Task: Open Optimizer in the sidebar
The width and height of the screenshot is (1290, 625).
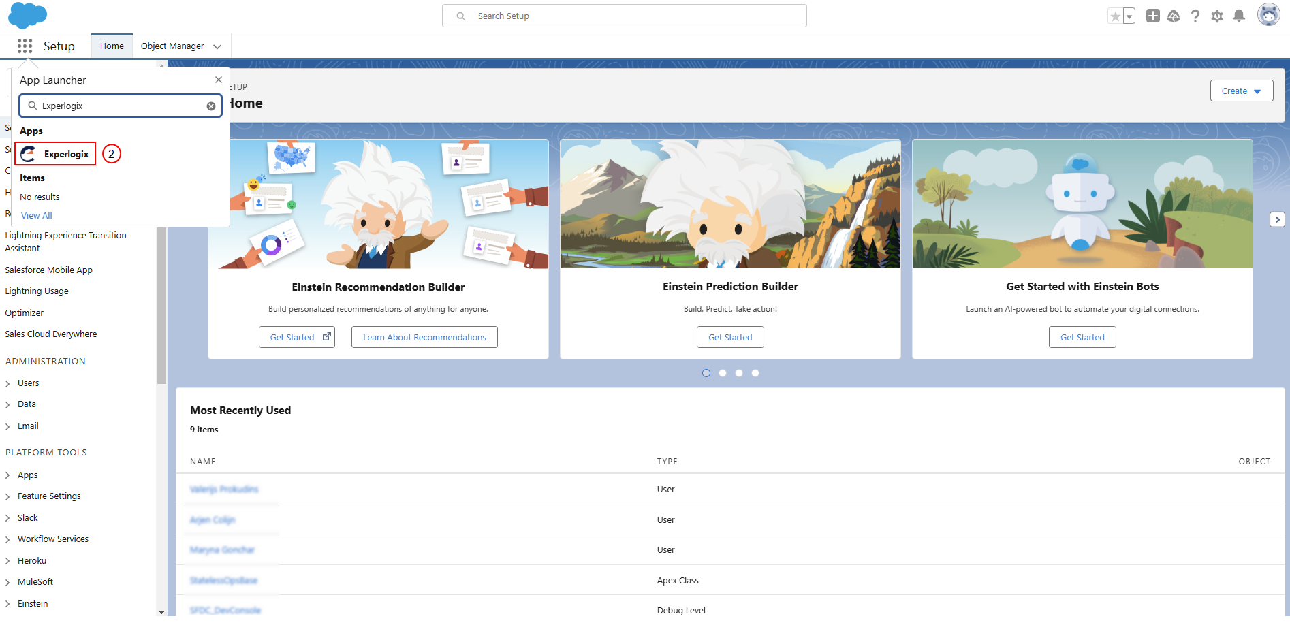Action: (25, 313)
